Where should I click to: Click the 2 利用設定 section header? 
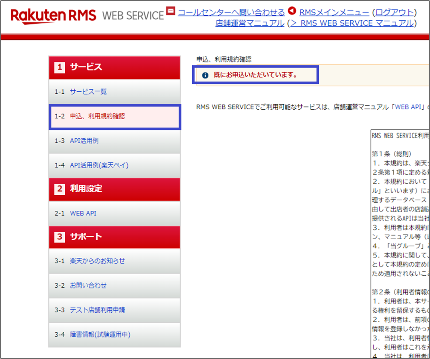(x=114, y=189)
